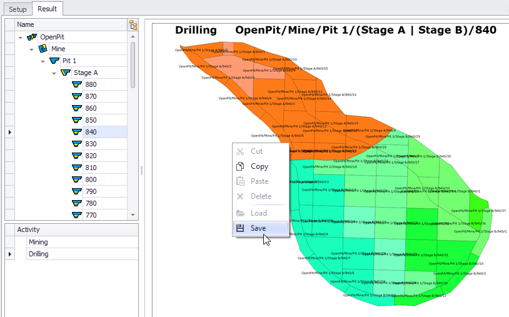509x317 pixels.
Task: Click the Stage A node icon
Action: [66, 73]
